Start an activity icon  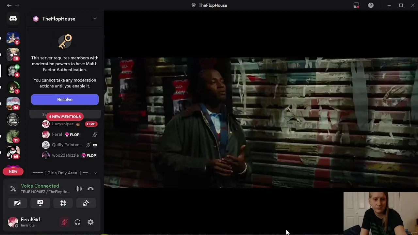[x=63, y=203]
